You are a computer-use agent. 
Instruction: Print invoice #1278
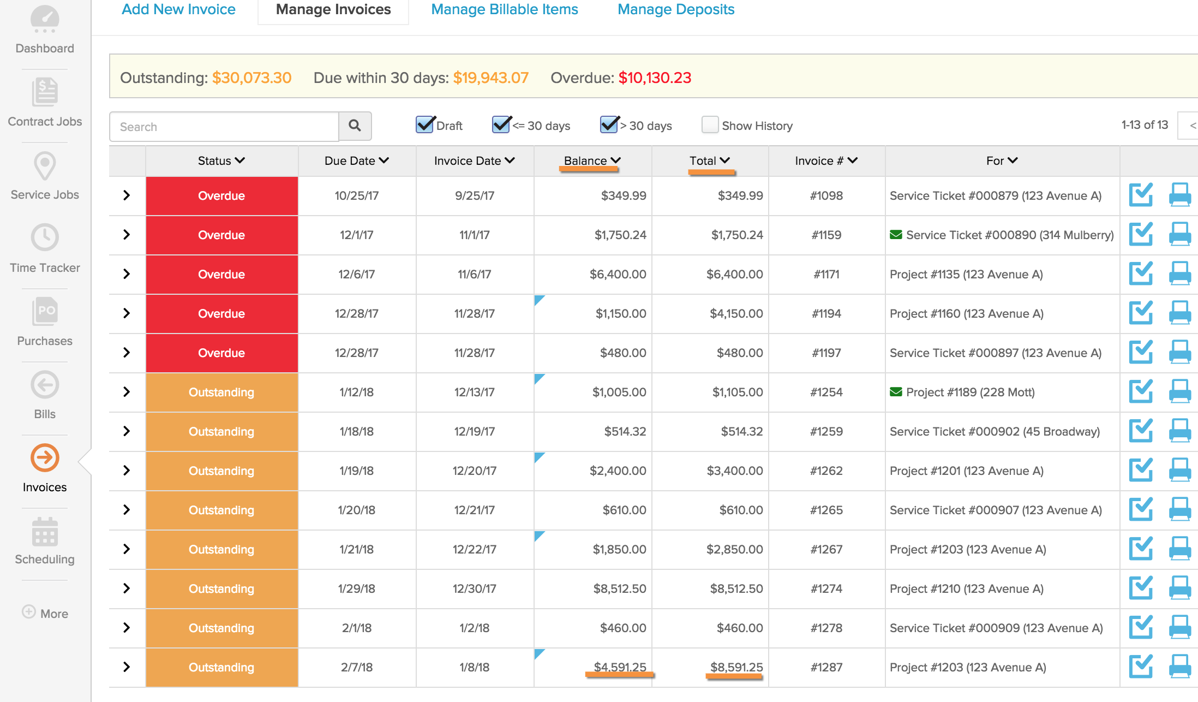click(x=1180, y=627)
